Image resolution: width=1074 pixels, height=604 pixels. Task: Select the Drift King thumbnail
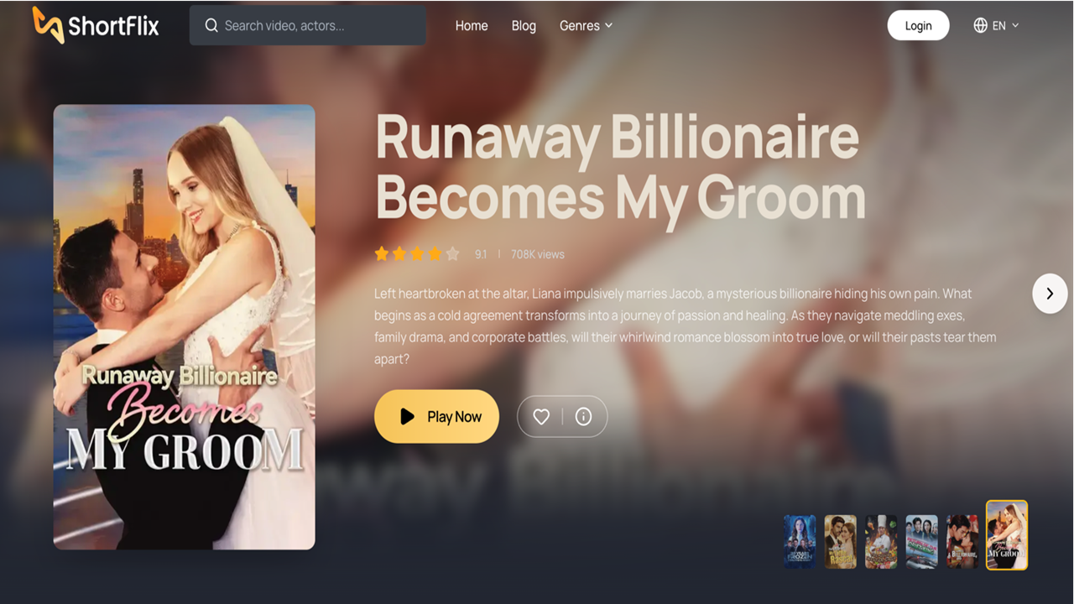(921, 542)
